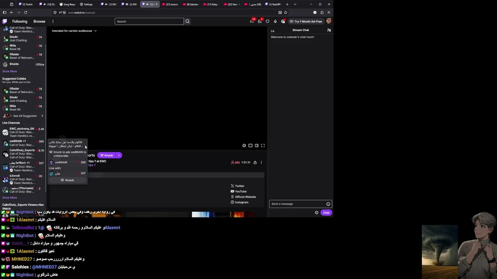
Task: Open offline channel 8haida
Action: click(23, 64)
